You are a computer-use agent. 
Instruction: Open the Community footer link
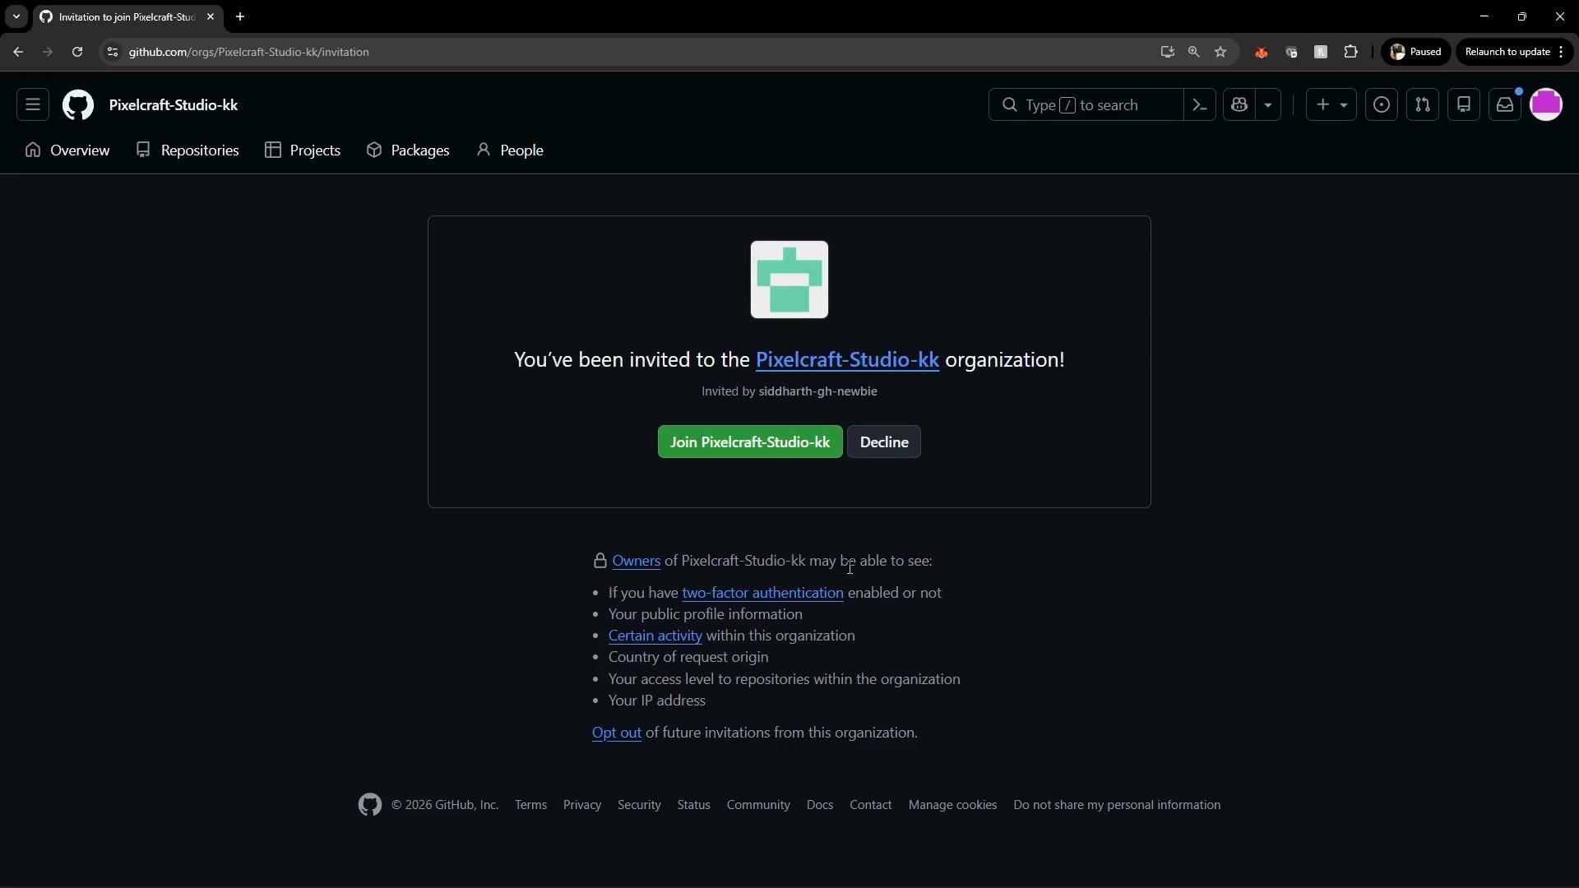point(758,805)
